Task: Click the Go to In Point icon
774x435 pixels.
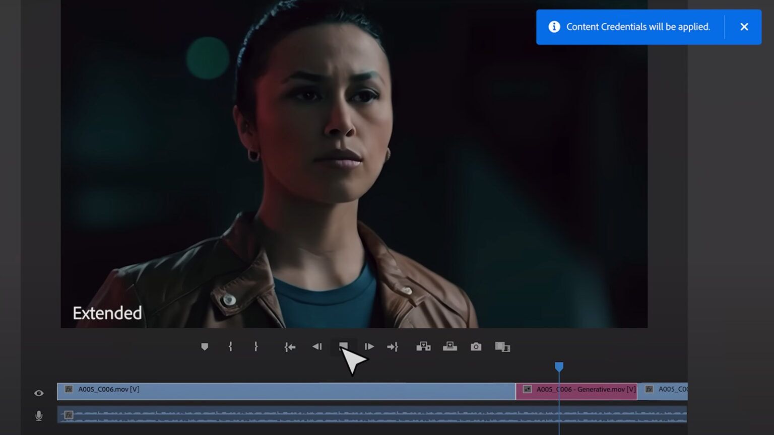Action: (x=290, y=346)
